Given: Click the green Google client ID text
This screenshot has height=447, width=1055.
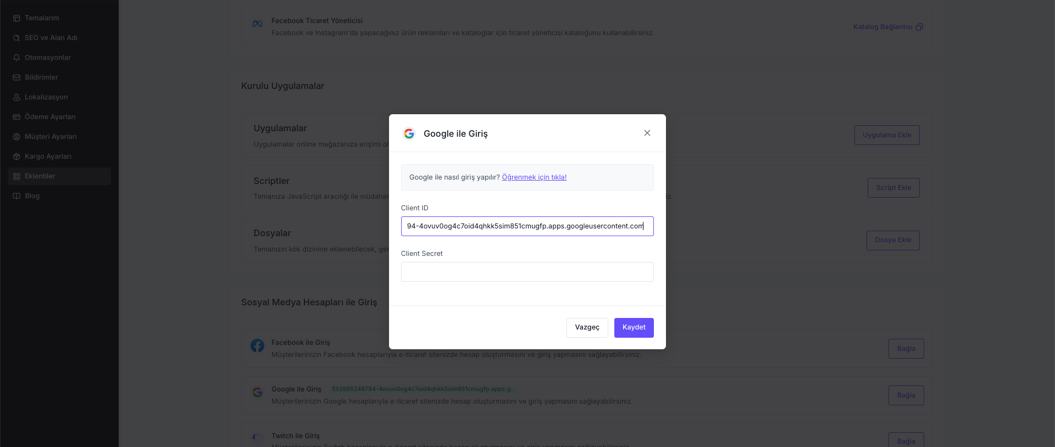Looking at the screenshot, I should click(424, 389).
